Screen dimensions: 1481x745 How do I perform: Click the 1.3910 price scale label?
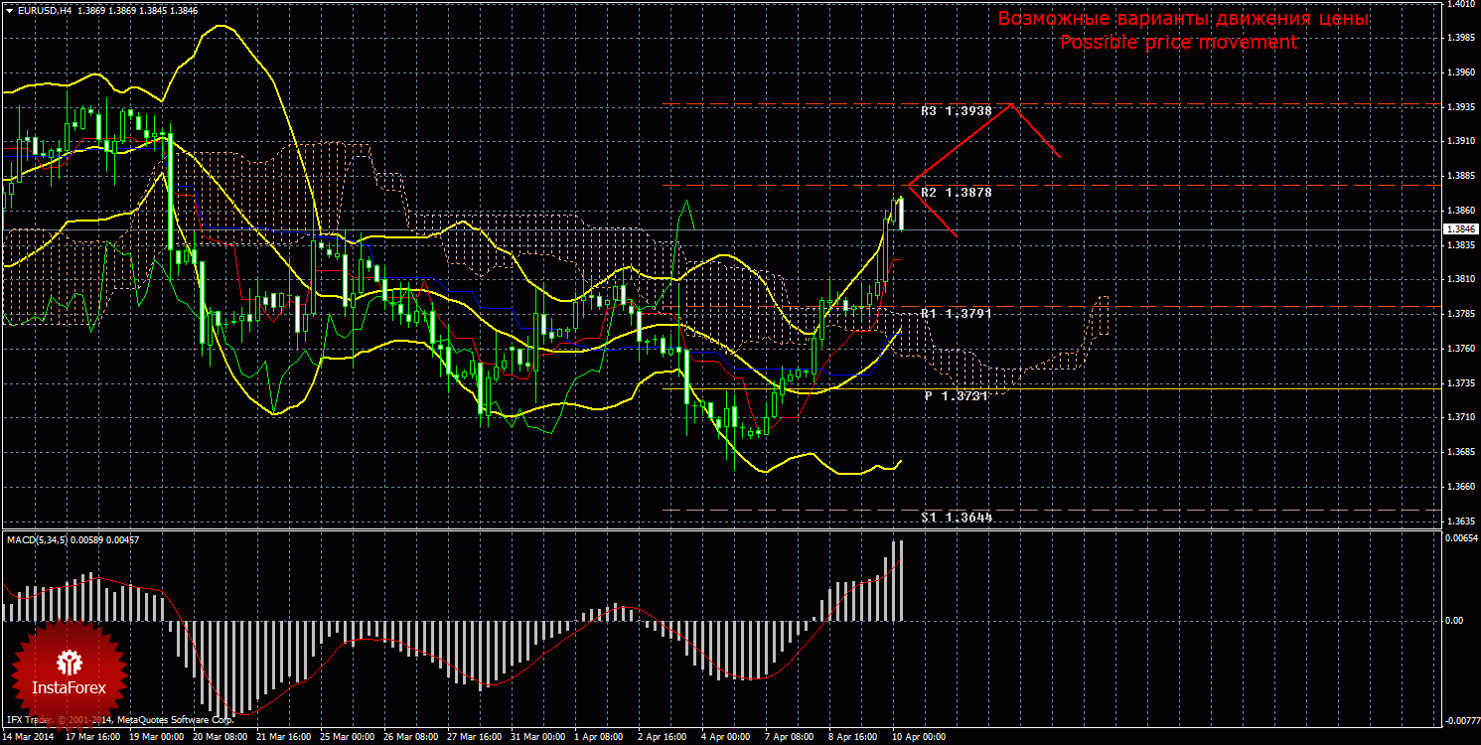1460,142
